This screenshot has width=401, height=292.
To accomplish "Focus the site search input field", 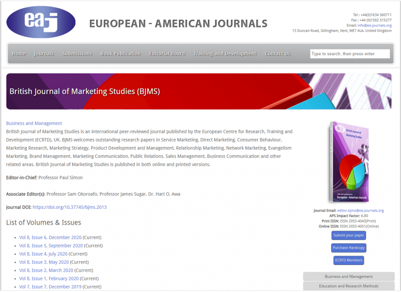I will pyautogui.click(x=350, y=54).
